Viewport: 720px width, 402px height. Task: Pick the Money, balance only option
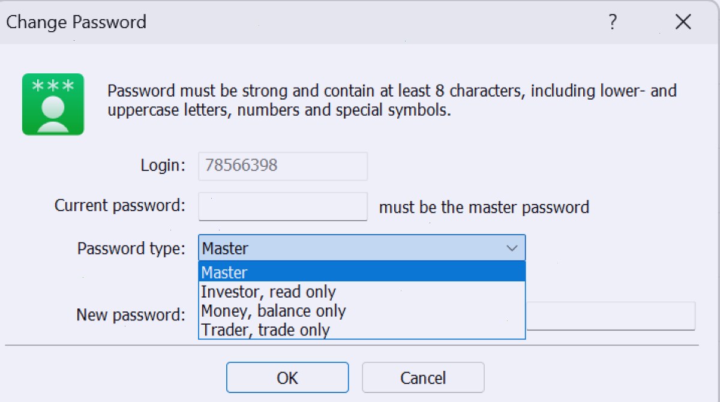click(362, 311)
